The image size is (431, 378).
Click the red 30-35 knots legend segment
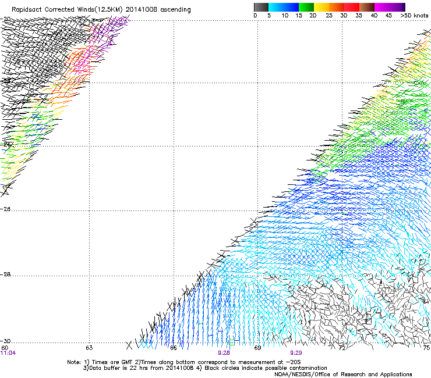pyautogui.click(x=352, y=7)
